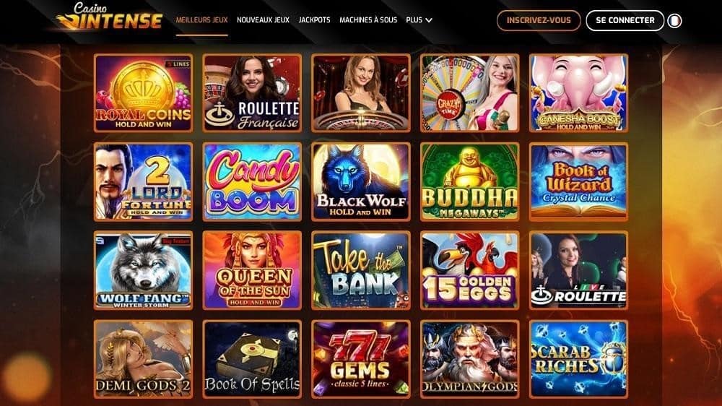Image resolution: width=722 pixels, height=406 pixels.
Task: Go to Meilleurs Jeux tab
Action: (x=201, y=20)
